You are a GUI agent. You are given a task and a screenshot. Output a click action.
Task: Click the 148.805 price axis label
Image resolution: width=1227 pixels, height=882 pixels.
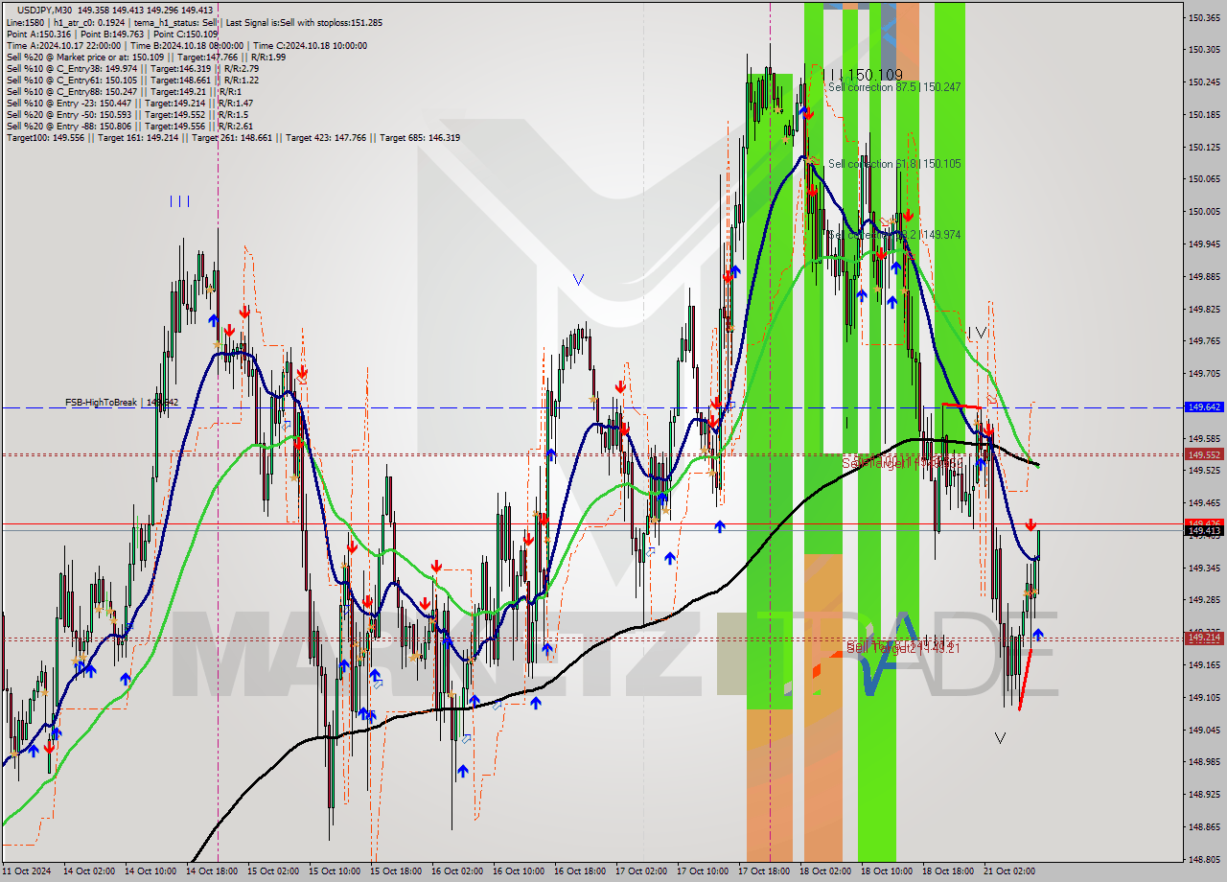point(1204,859)
